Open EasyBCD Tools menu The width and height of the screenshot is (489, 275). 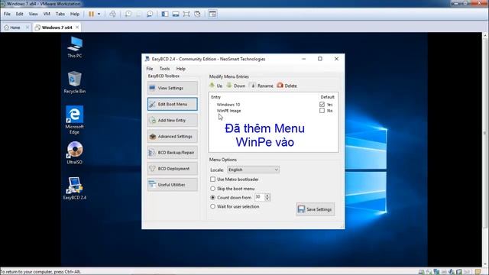(165, 69)
